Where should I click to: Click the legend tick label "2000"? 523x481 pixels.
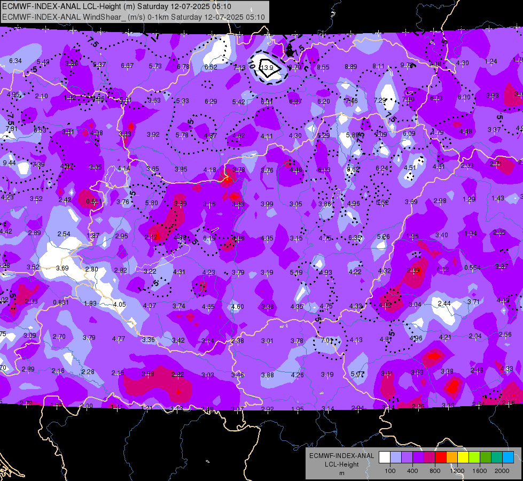pos(502,471)
